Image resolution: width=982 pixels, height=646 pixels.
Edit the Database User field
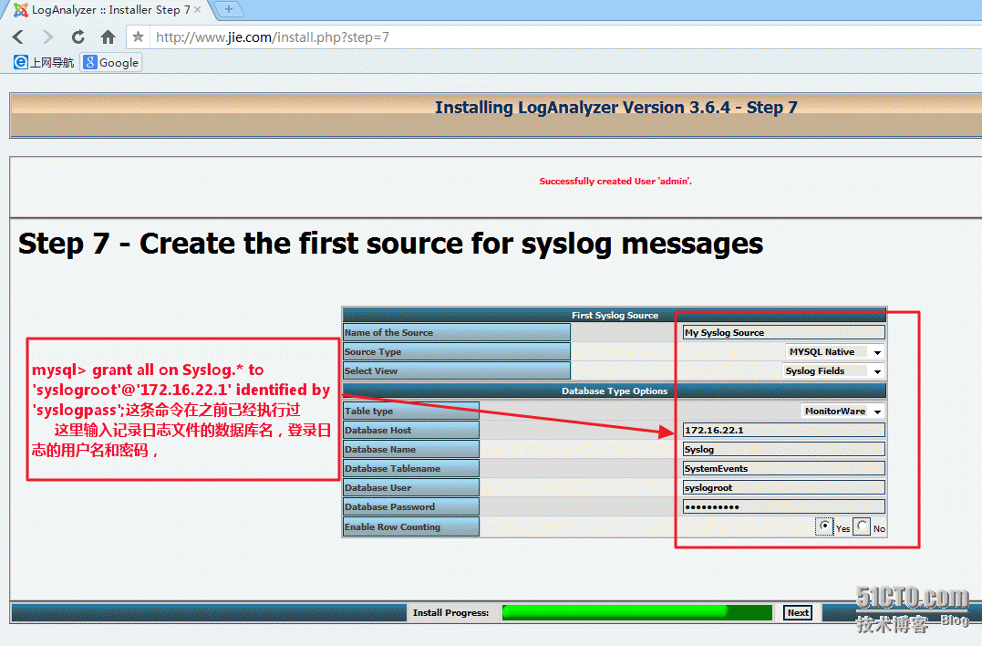click(783, 487)
